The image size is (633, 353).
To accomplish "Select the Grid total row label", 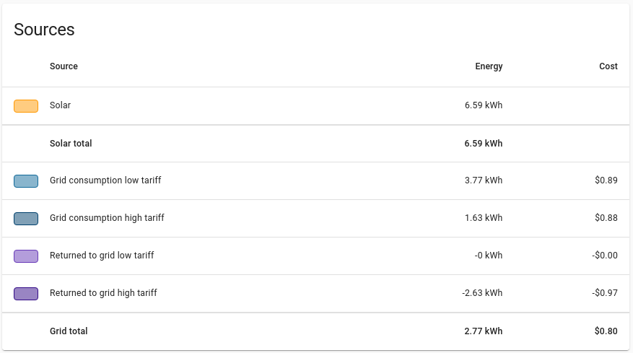I will [69, 331].
